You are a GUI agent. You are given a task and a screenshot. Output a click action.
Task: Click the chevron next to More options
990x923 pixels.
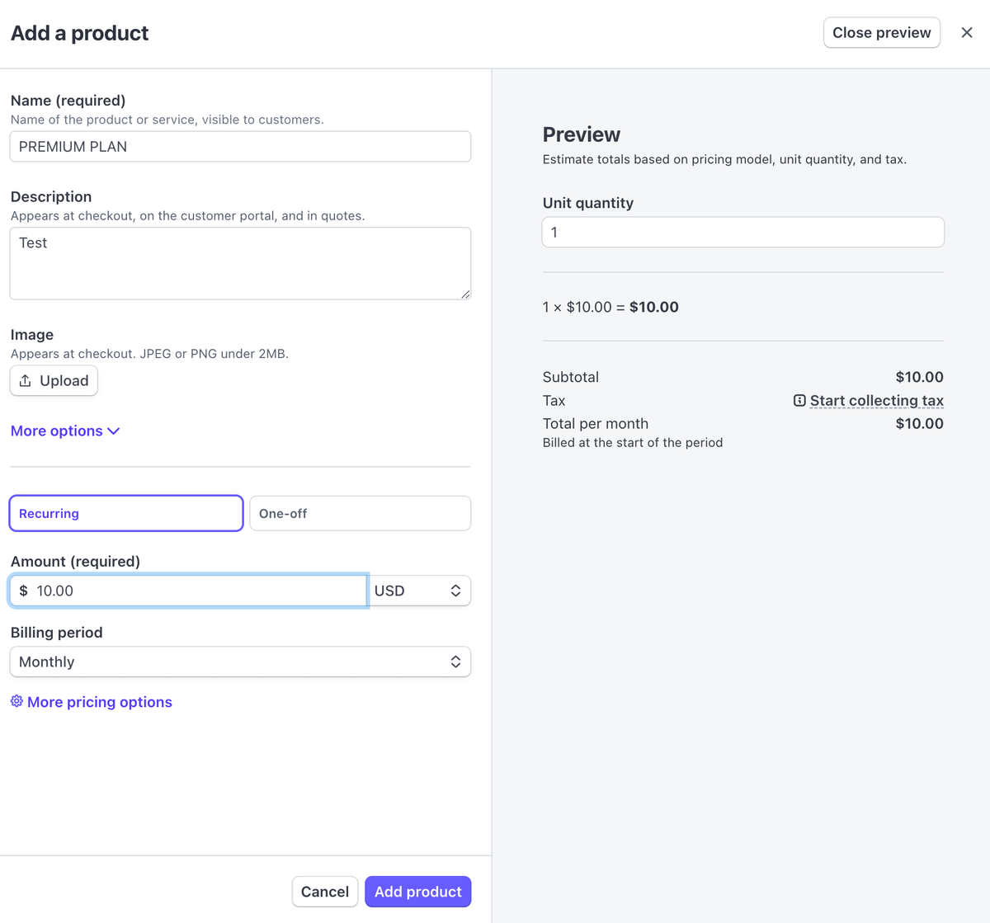tap(114, 431)
